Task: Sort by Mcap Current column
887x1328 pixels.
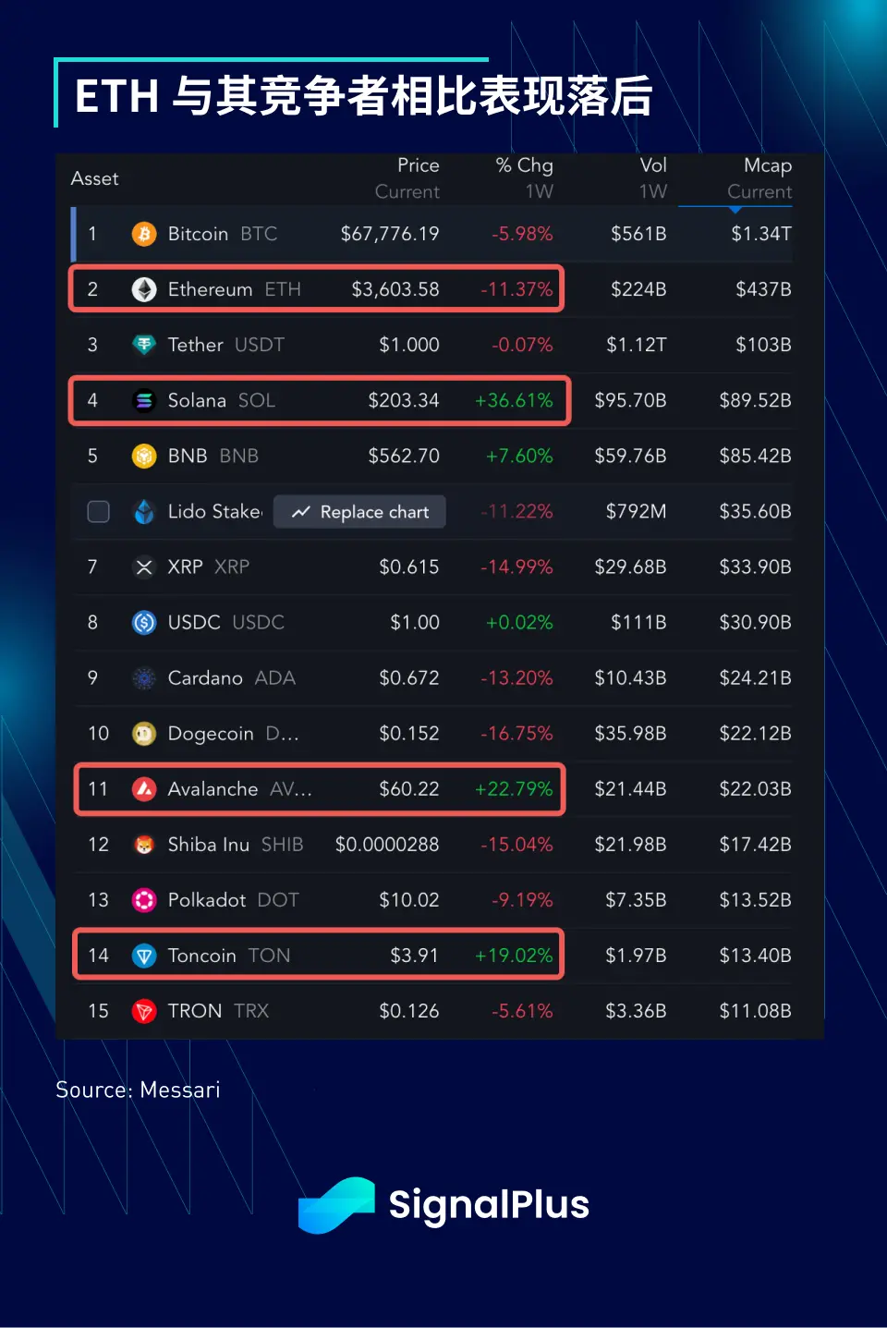Action: pyautogui.click(x=759, y=178)
